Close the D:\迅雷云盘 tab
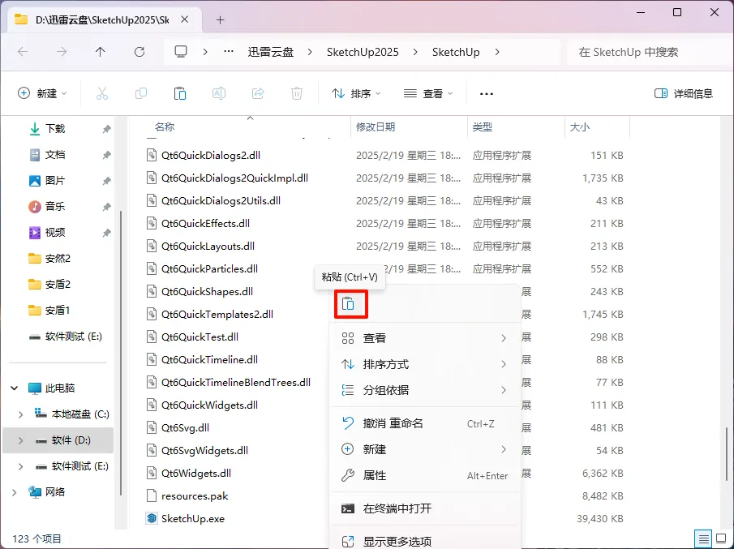Image resolution: width=734 pixels, height=549 pixels. [x=185, y=19]
